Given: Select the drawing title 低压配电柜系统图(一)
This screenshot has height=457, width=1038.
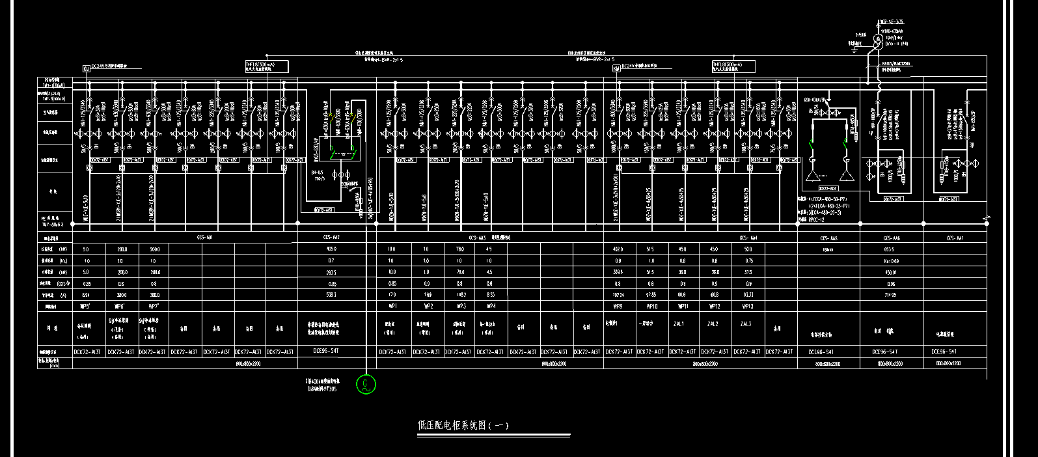Looking at the screenshot, I should point(463,426).
